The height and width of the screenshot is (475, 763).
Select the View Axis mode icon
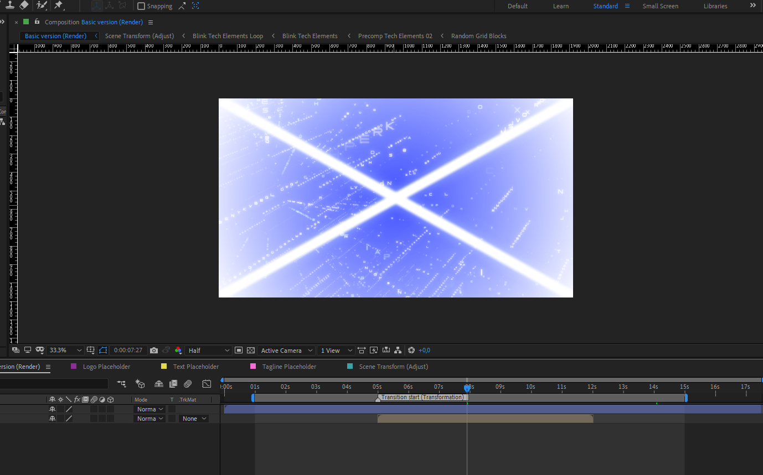[x=122, y=6]
